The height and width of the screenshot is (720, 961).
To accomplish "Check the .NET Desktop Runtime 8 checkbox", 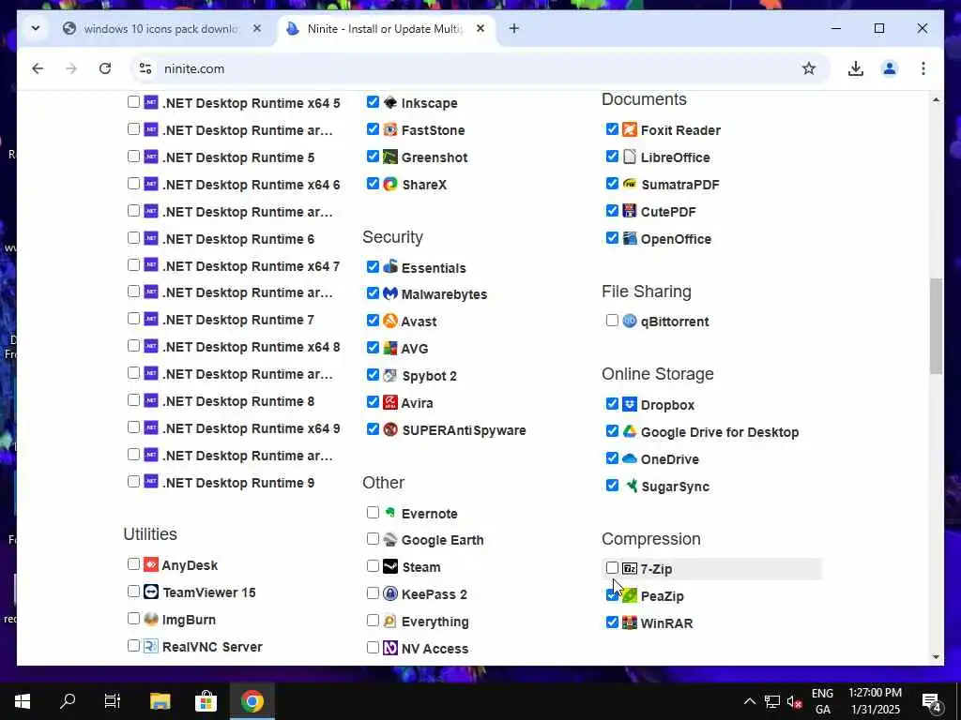I will click(x=133, y=400).
